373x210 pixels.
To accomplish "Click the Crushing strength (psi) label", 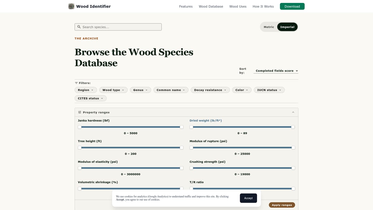I will [207, 162].
